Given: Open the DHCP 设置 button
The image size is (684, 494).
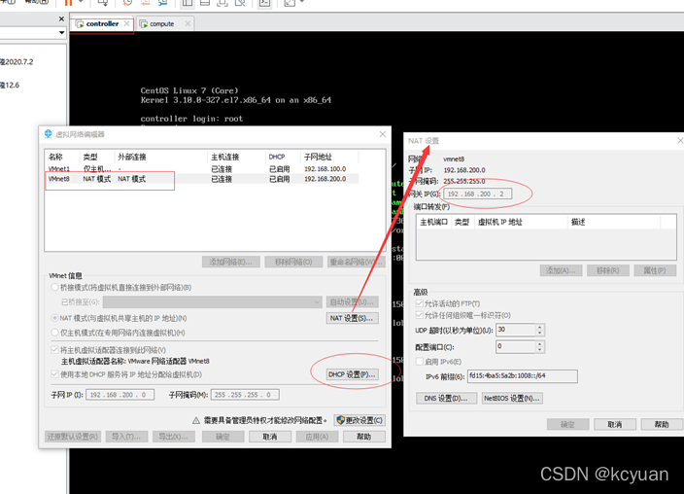Looking at the screenshot, I should point(352,374).
